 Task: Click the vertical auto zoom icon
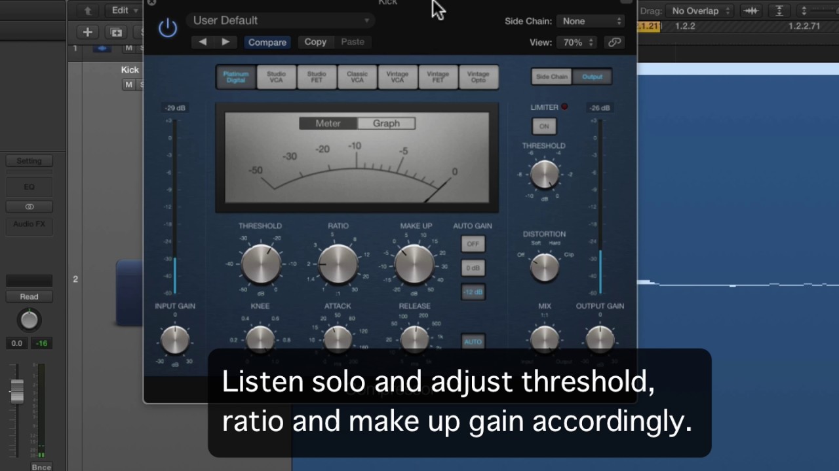(779, 10)
